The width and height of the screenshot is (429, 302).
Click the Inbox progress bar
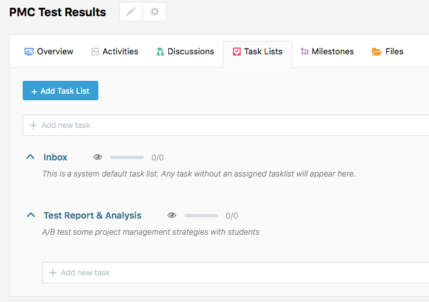[x=127, y=158]
